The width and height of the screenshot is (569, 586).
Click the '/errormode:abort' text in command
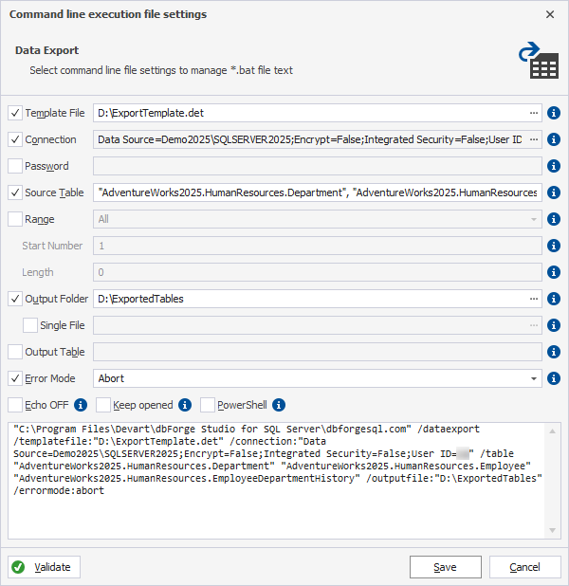click(x=59, y=490)
